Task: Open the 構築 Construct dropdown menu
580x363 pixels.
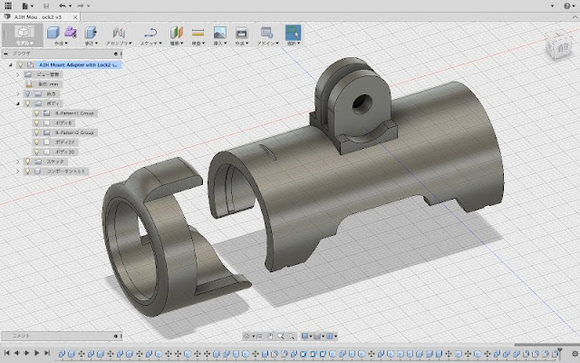Action: tap(177, 44)
